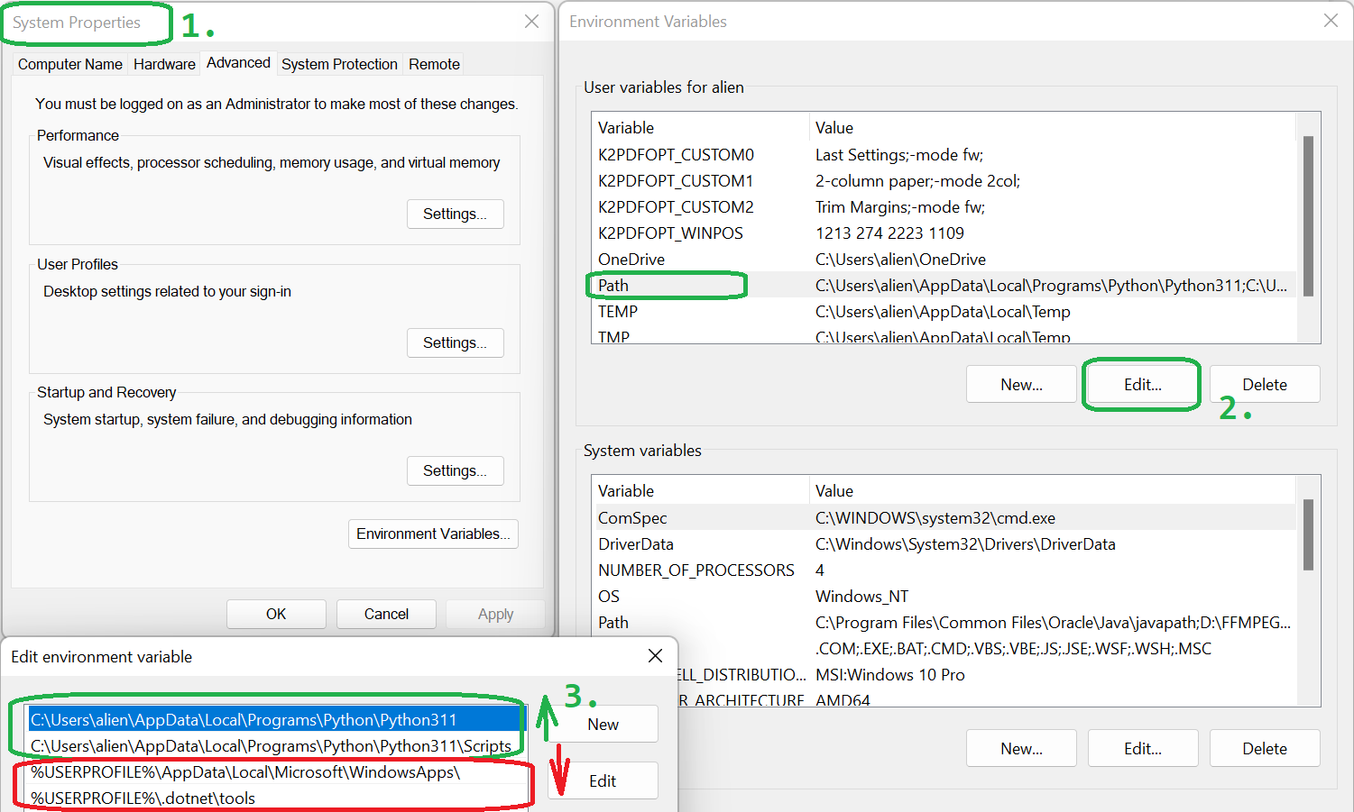Click the Windows_NT value
Screen dimensions: 1354x812
coord(861,597)
